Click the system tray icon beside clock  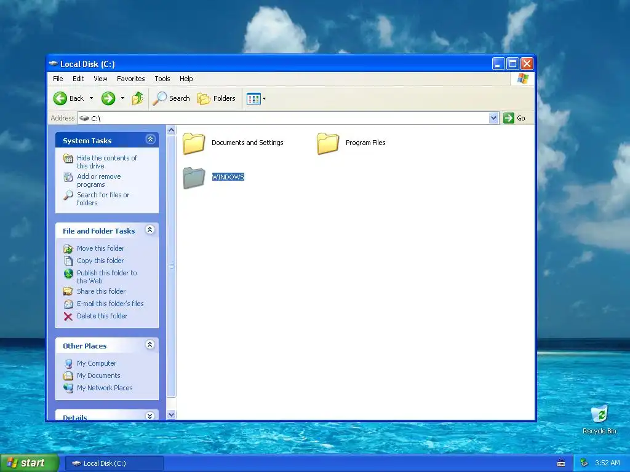584,463
